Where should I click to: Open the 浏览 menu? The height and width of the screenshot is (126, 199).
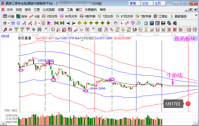coord(19,10)
